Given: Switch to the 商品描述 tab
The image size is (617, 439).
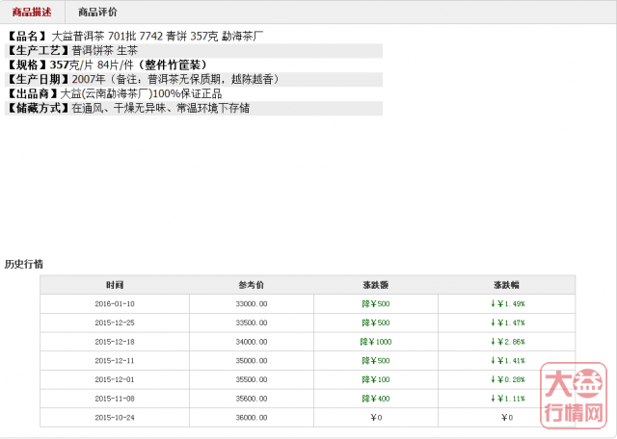Looking at the screenshot, I should pos(32,13).
